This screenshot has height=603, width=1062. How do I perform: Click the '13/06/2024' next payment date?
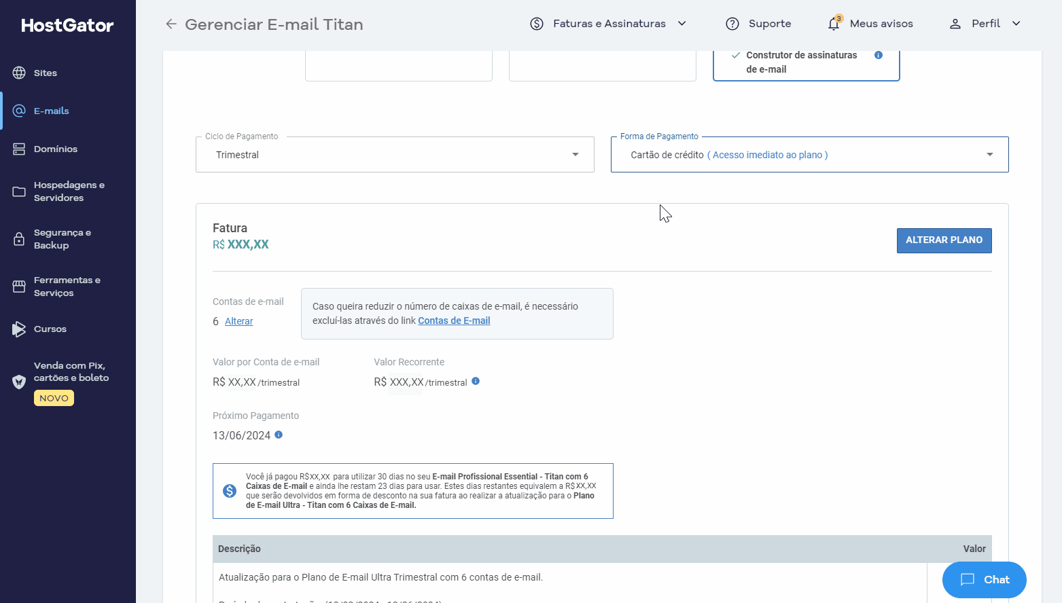click(x=241, y=435)
